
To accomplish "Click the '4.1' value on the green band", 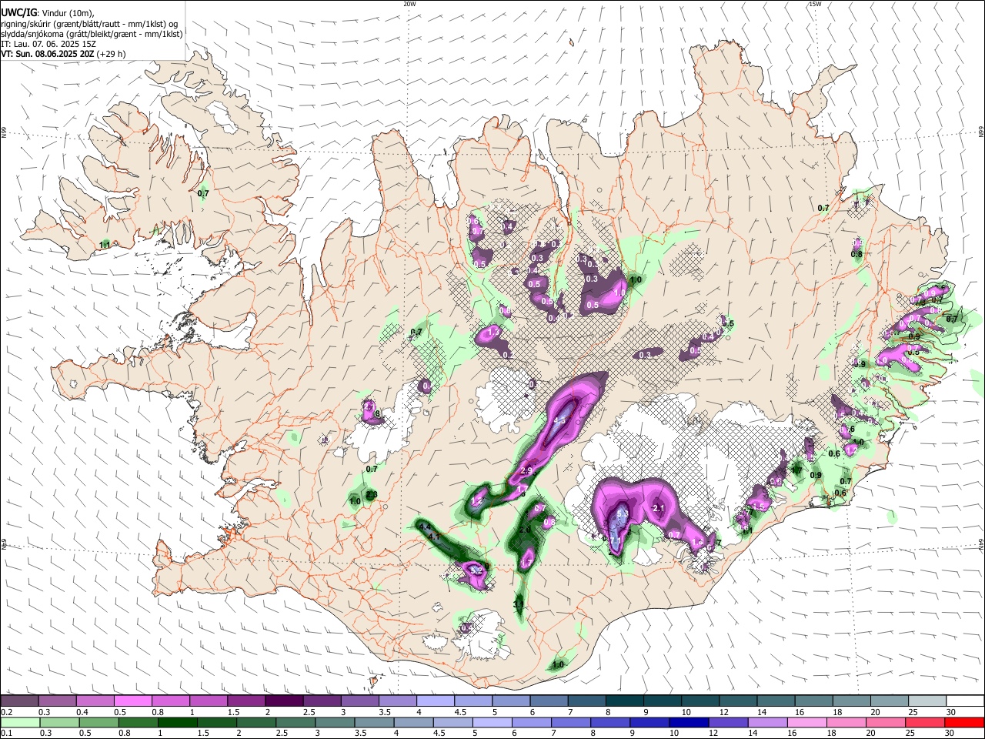I will tap(434, 537).
